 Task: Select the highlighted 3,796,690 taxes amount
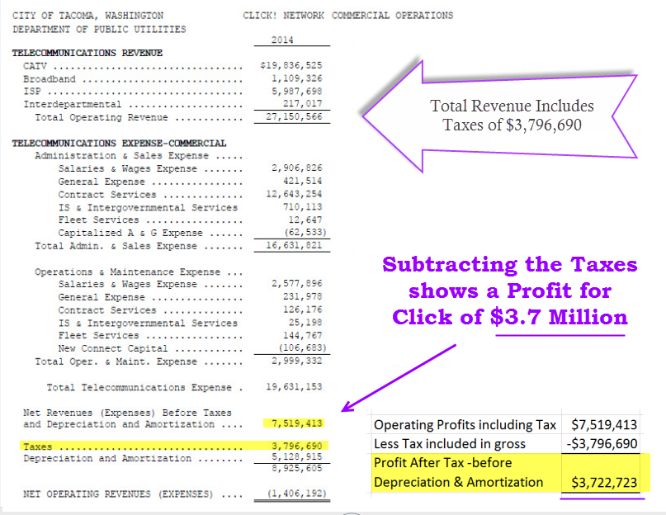coord(295,446)
